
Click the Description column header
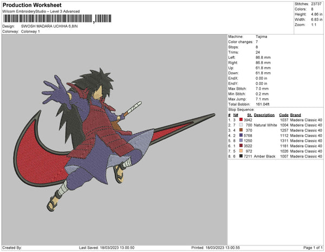click(264, 115)
